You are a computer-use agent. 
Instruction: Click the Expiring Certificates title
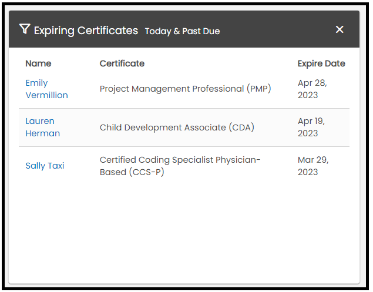(x=86, y=31)
